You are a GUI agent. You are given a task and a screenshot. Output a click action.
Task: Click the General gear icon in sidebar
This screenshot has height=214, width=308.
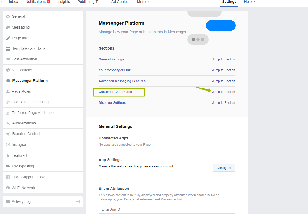click(8, 16)
